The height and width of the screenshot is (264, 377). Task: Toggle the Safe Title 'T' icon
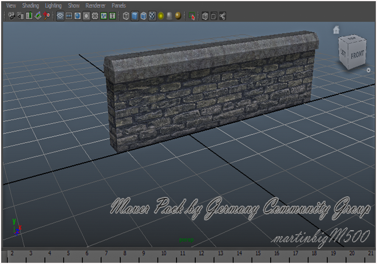point(112,16)
